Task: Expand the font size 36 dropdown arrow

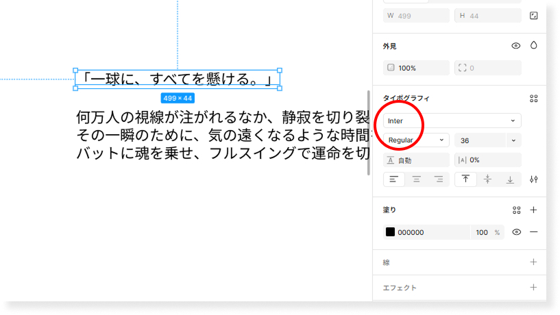Action: pos(513,140)
